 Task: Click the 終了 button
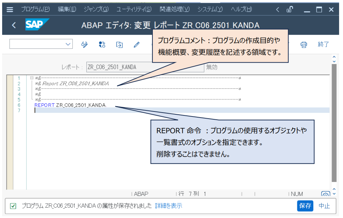323,44
